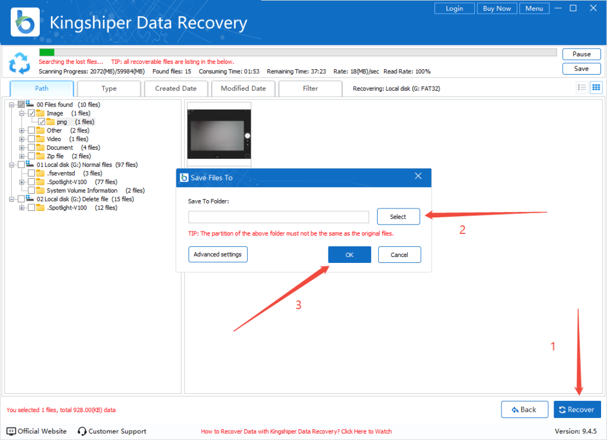
Task: Click the Buy Now button
Action: (x=497, y=8)
